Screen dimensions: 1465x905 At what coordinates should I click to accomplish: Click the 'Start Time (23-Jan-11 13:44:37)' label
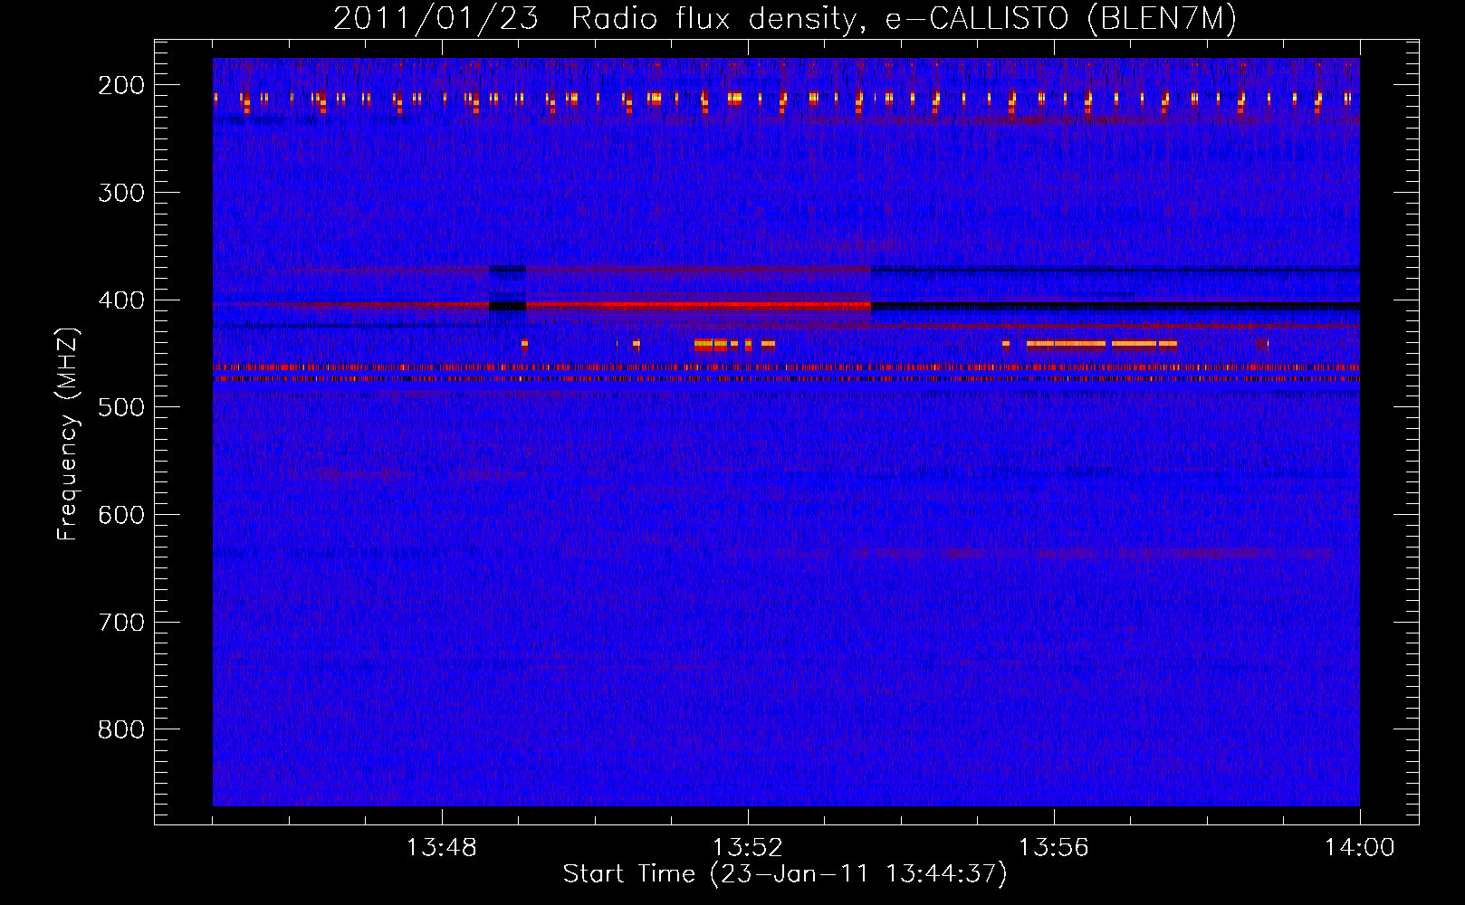point(785,874)
